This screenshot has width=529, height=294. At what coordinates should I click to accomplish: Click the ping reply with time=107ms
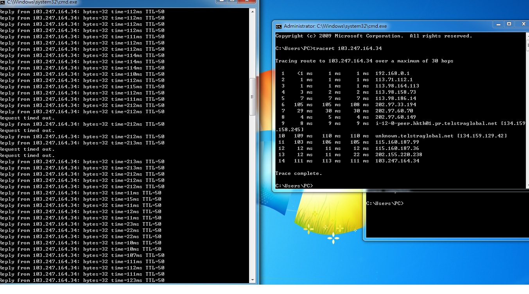click(82, 255)
